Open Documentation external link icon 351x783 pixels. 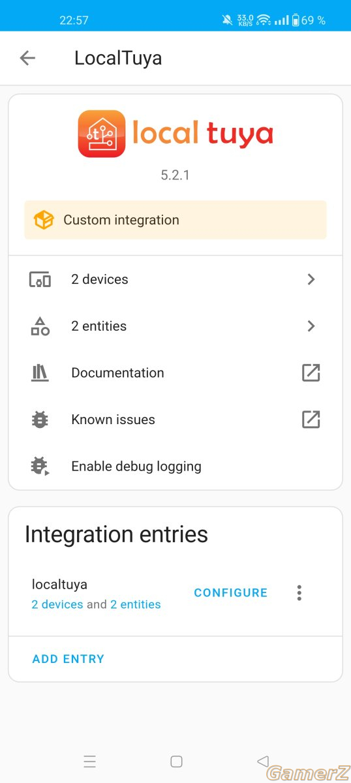[x=311, y=373]
